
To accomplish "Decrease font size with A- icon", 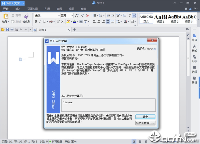I will pyautogui.click(x=82, y=16).
